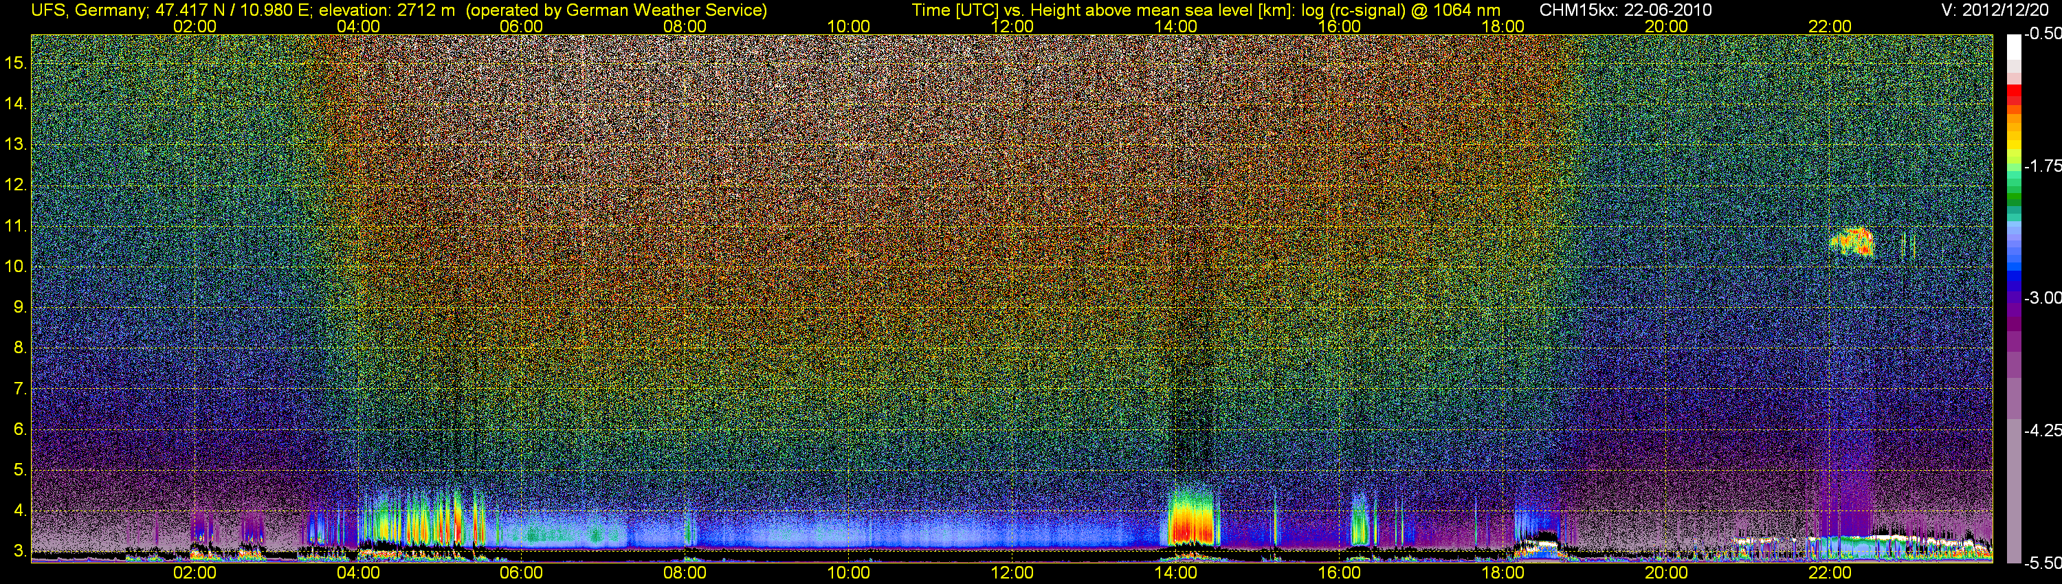Click the '6.' height axis label
This screenshot has width=2062, height=584.
coord(20,429)
